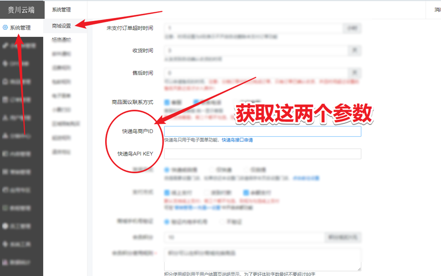
Task: Toggle the 余额支付 checkbox
Action: click(x=246, y=193)
